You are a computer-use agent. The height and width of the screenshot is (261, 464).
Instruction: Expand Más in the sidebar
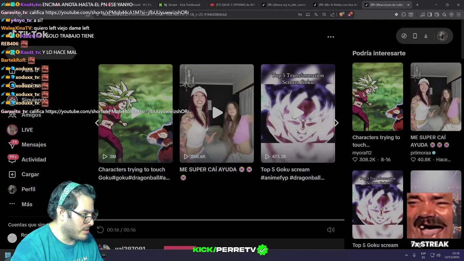click(27, 204)
